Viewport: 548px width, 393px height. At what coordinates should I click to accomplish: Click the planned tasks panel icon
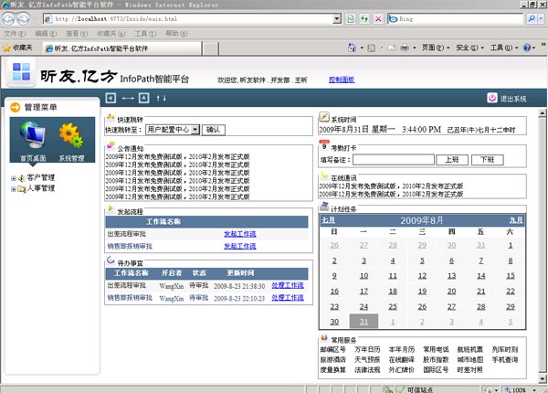point(324,207)
